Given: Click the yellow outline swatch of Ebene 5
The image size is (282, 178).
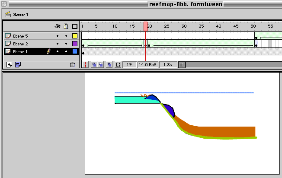Looking at the screenshot, I should (x=75, y=36).
